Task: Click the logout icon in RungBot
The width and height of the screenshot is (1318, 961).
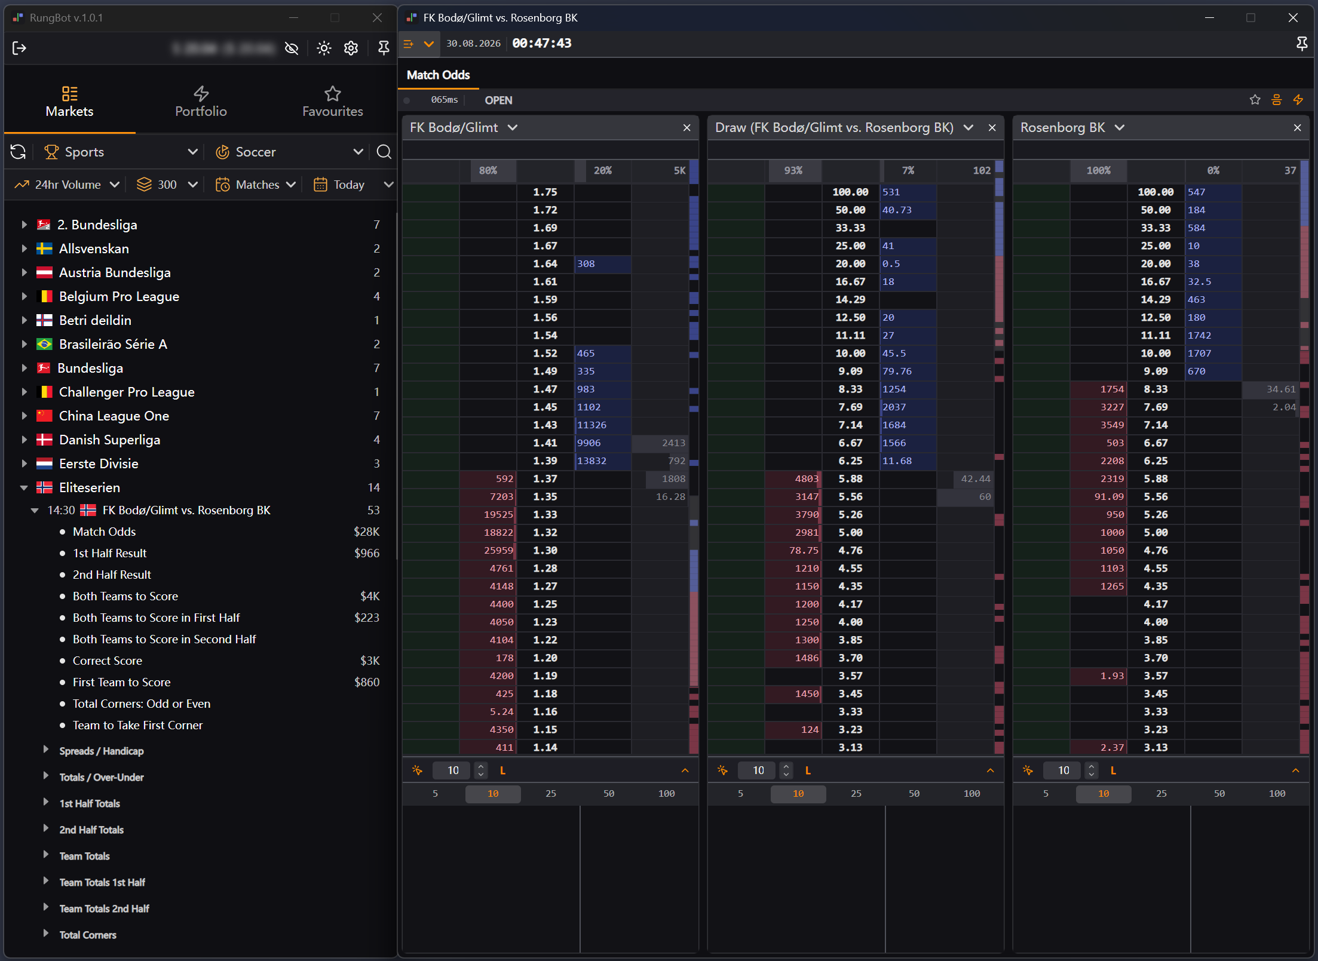Action: point(19,48)
